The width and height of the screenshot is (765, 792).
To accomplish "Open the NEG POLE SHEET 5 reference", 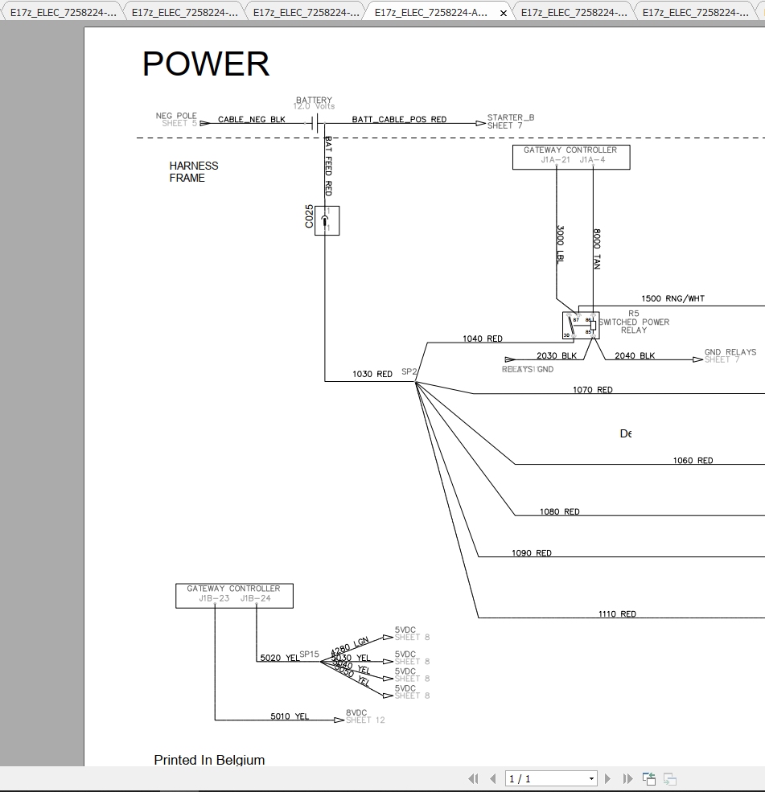I will 176,120.
